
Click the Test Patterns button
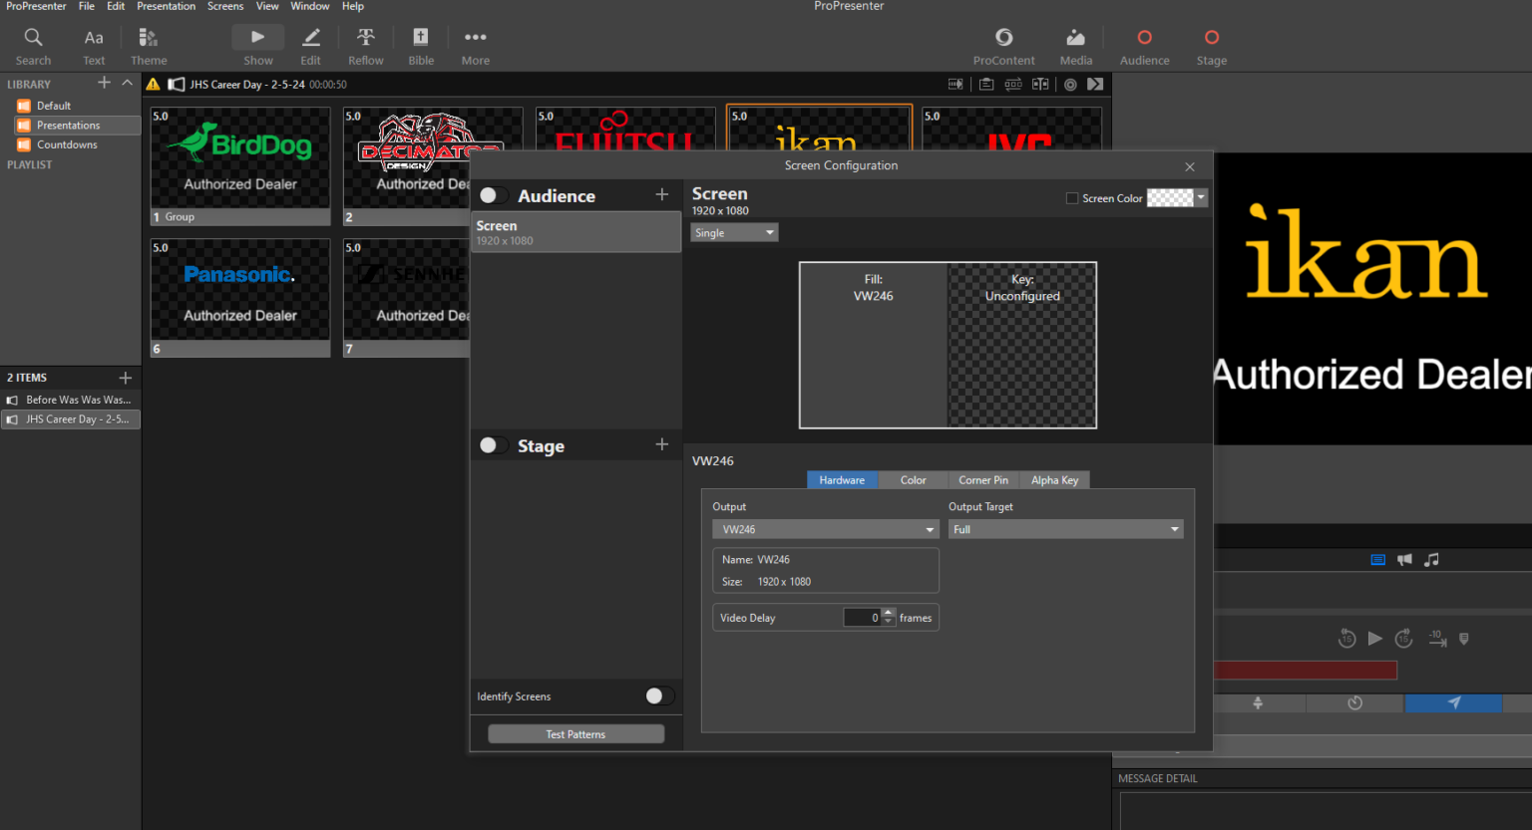pyautogui.click(x=575, y=733)
